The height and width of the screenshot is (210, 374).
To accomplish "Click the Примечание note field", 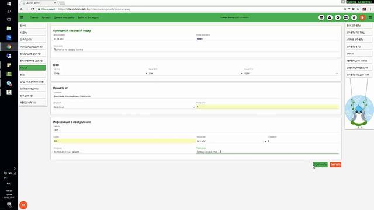I will point(196,50).
